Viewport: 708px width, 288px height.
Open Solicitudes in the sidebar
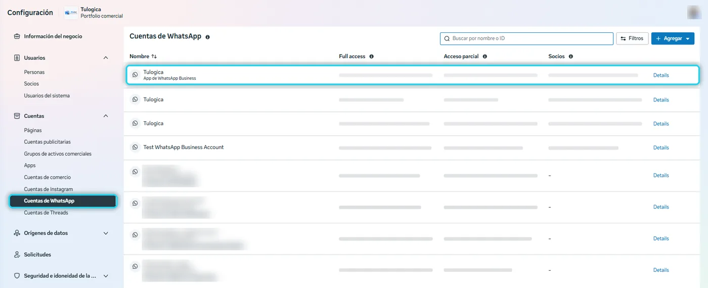(37, 255)
